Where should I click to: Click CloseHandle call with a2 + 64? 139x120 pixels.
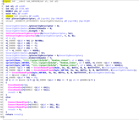pyautogui.click(x=29, y=87)
